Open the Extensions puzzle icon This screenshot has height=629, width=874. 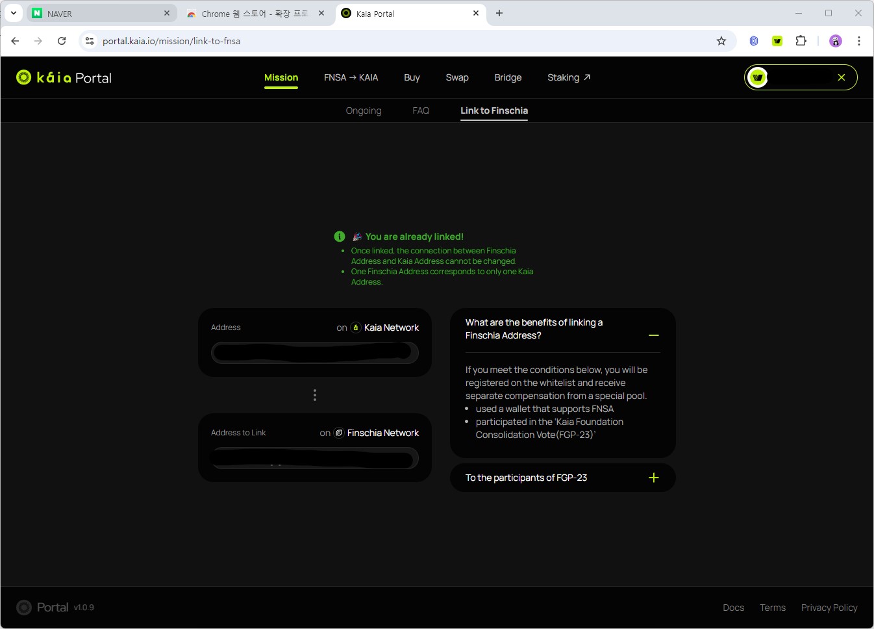click(x=801, y=41)
